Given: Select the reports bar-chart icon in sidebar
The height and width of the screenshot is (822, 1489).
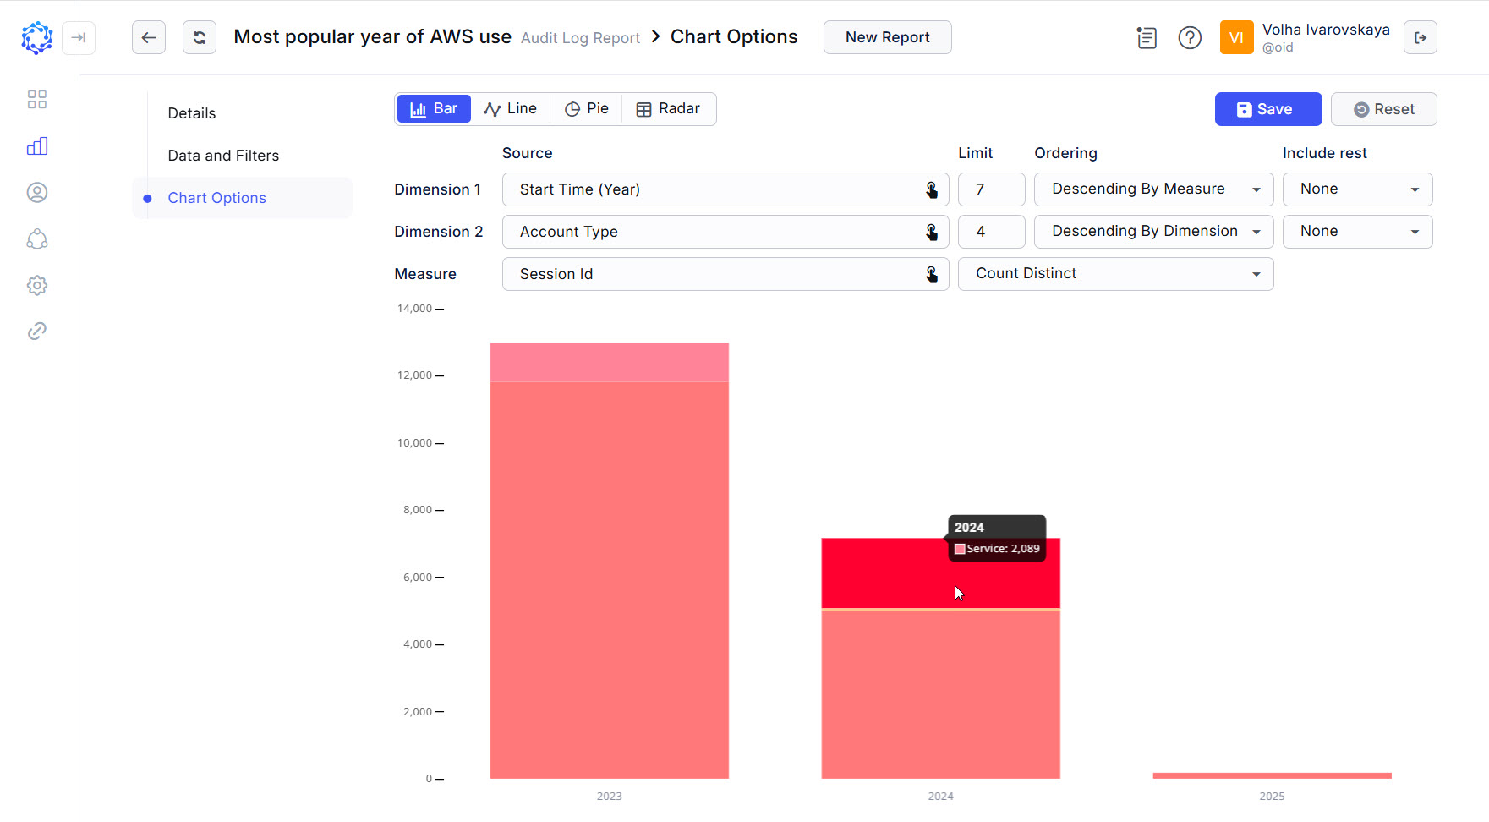Looking at the screenshot, I should point(37,145).
